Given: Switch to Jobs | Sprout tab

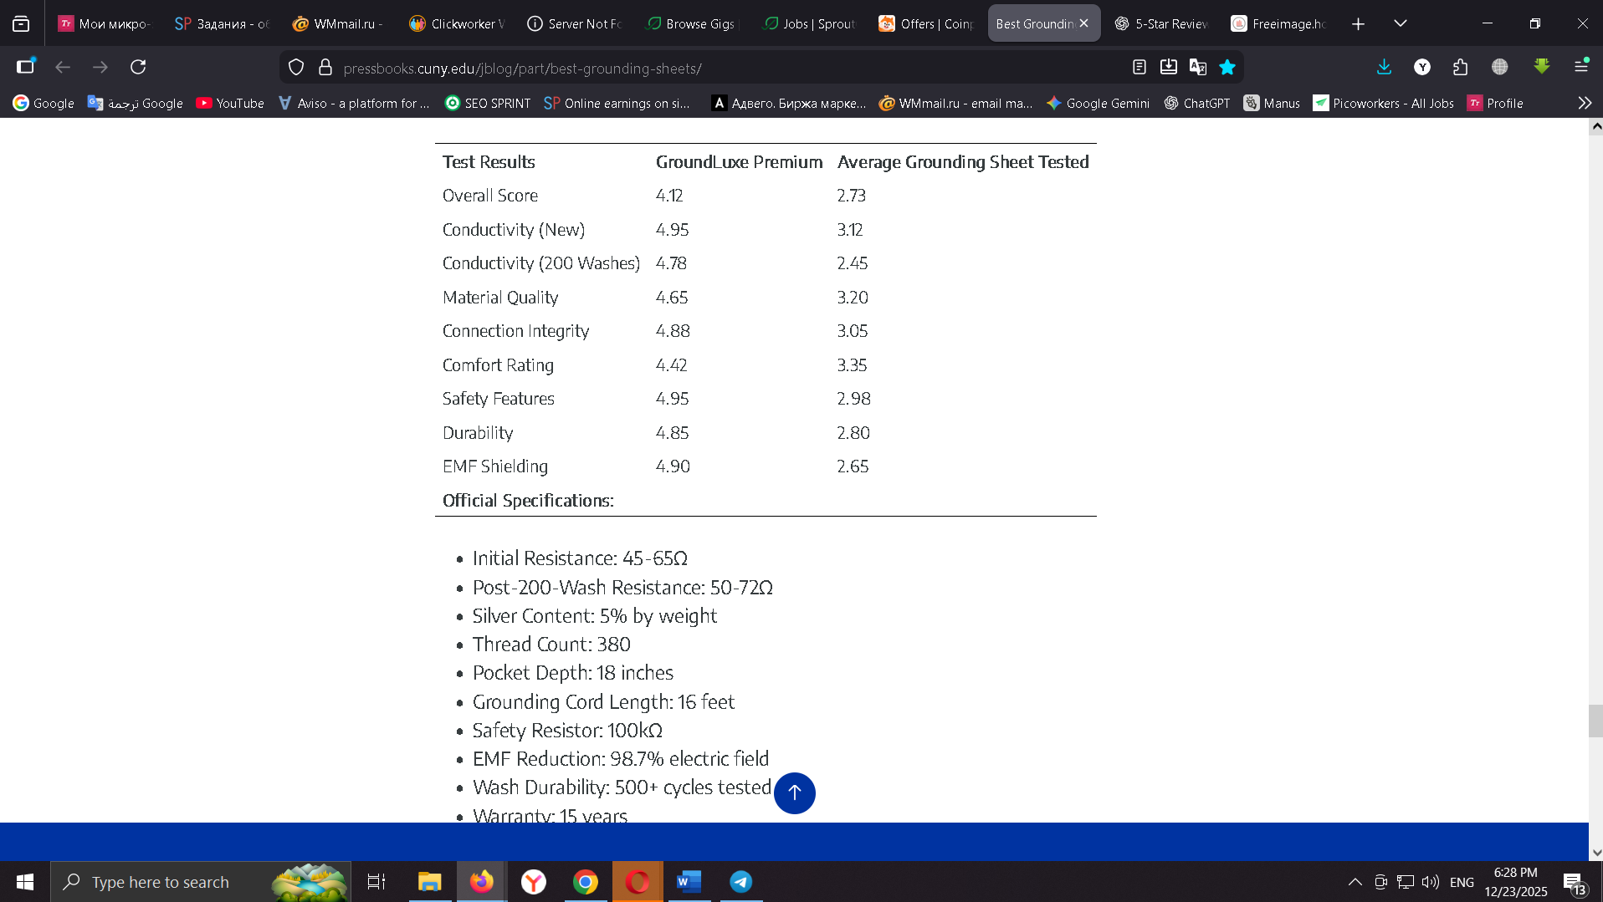Looking at the screenshot, I should (808, 23).
